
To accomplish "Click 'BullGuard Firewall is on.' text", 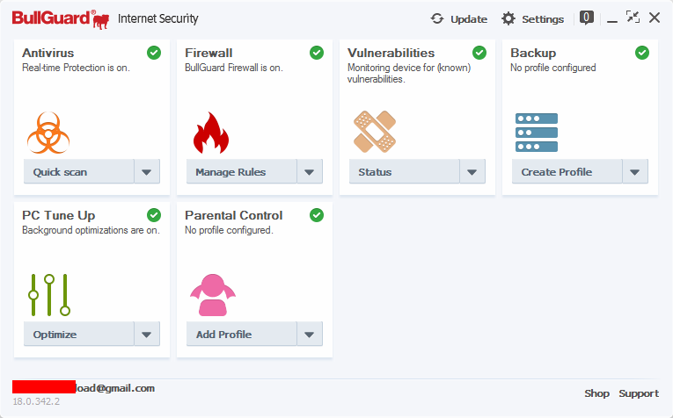I will (234, 68).
